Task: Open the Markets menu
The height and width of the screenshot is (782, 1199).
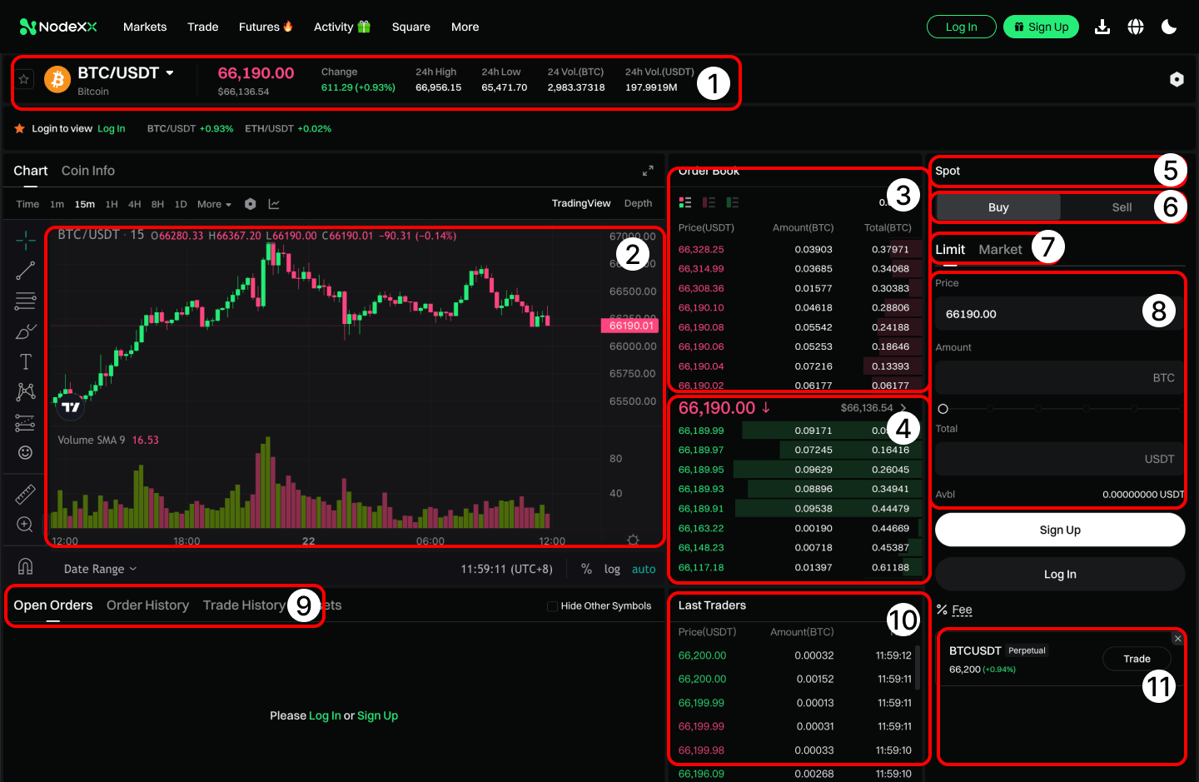Action: click(145, 27)
